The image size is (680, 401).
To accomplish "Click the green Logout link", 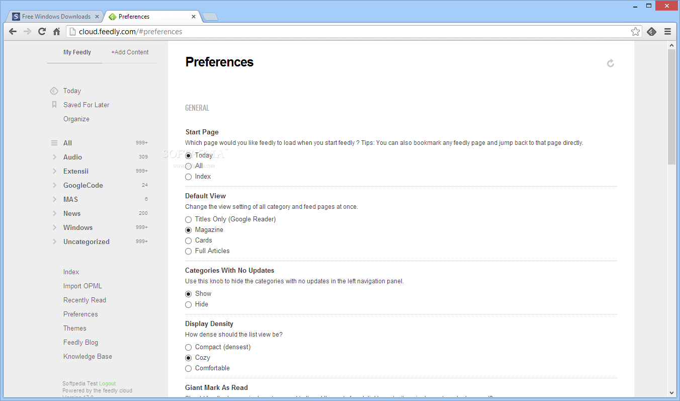I will 107,383.
